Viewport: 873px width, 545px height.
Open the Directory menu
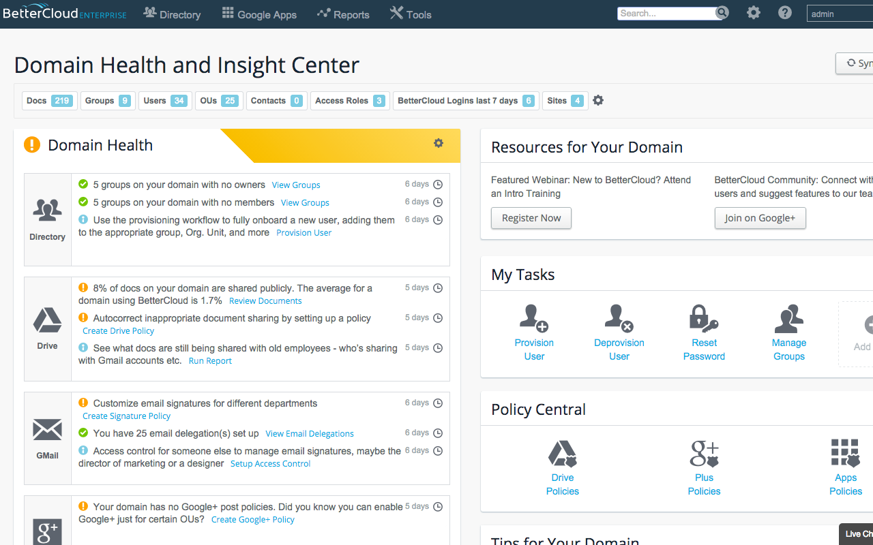coord(172,14)
